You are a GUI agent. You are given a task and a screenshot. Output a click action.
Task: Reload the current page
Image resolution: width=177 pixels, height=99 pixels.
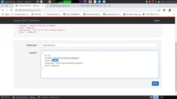pos(11,10)
